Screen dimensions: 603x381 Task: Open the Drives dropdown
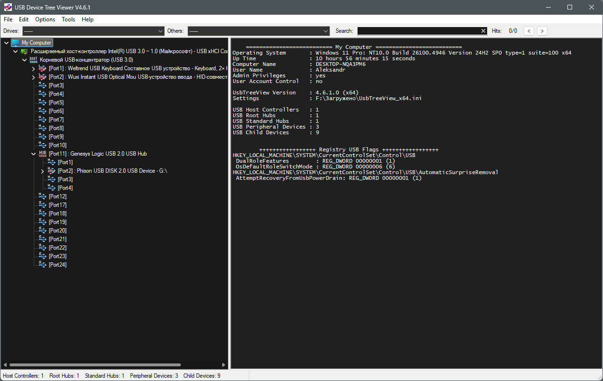(x=93, y=31)
